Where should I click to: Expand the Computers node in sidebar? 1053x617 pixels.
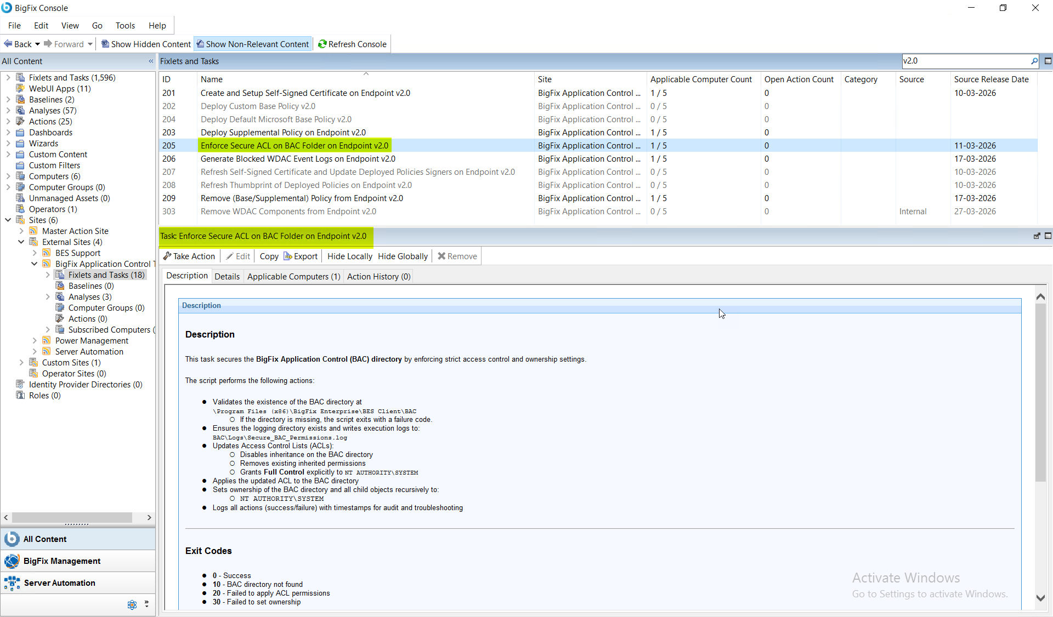[8, 176]
